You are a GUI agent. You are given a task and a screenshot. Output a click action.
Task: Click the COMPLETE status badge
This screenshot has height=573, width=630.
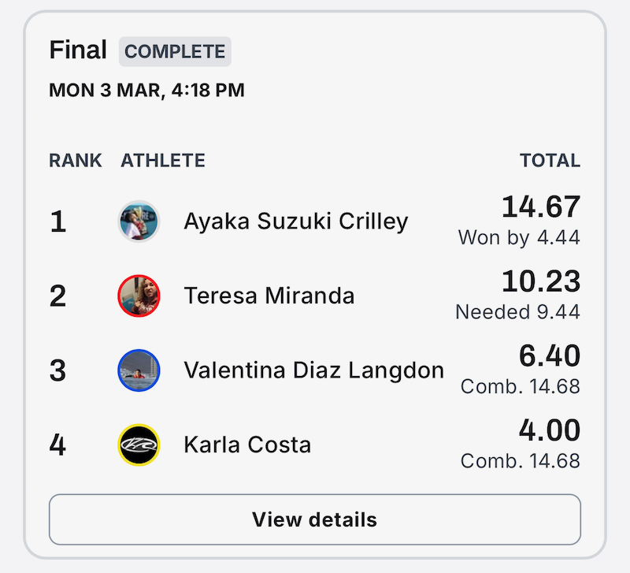(175, 51)
